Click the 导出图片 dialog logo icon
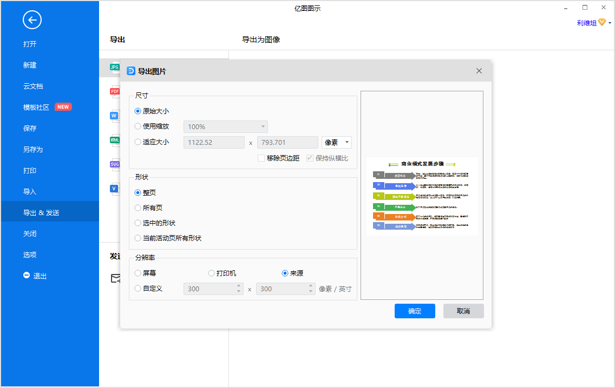The image size is (615, 388). 131,71
